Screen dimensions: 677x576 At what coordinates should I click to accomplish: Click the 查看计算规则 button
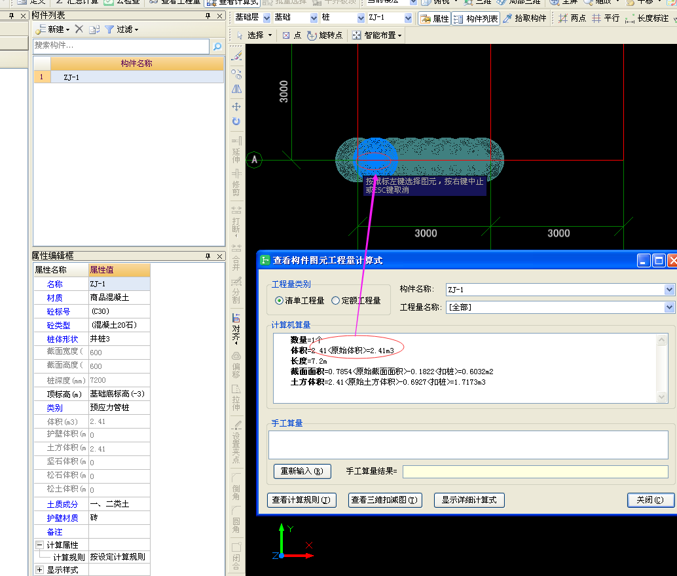[301, 500]
